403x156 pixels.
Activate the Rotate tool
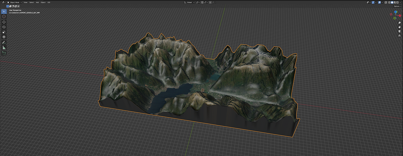point(4,27)
